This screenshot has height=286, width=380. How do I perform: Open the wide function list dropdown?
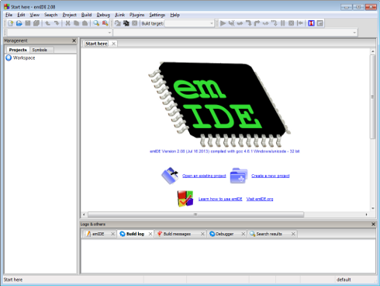(x=235, y=33)
